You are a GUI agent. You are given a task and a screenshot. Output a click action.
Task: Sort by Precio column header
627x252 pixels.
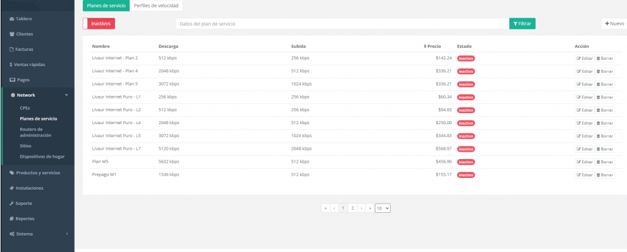click(x=432, y=46)
